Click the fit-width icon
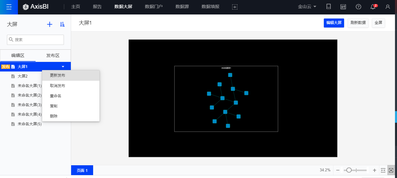Screen dimensions: 397x178 coord(383,170)
